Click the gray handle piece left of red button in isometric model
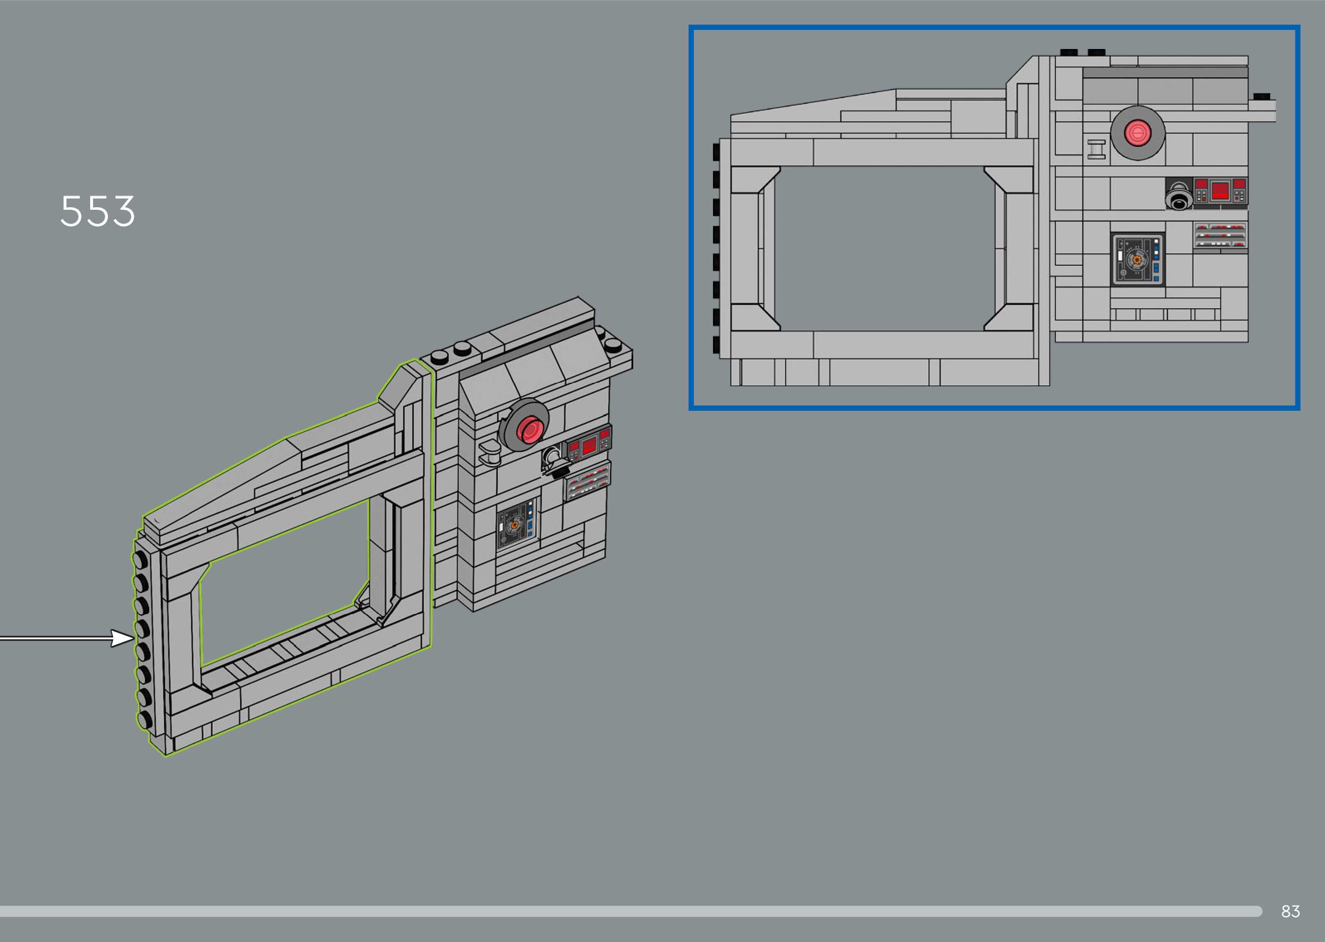Screen dimensions: 1325x942 tap(491, 452)
